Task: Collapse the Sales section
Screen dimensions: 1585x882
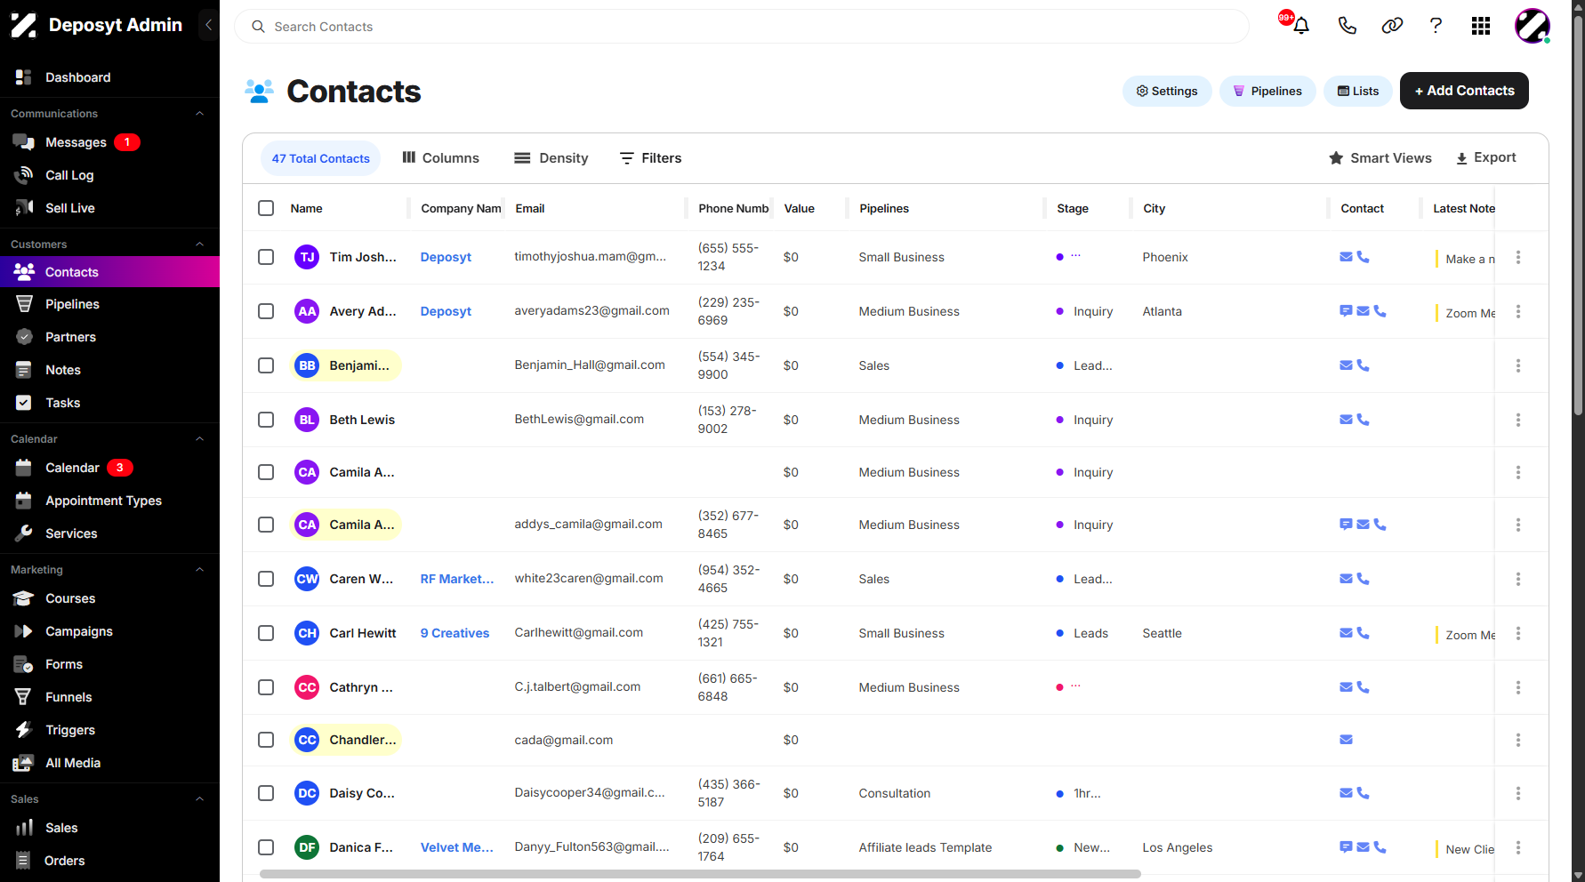Action: 199,799
